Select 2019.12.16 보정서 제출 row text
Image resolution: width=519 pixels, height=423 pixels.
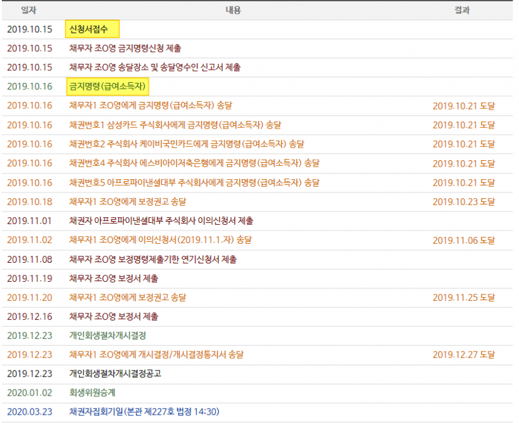click(x=113, y=317)
